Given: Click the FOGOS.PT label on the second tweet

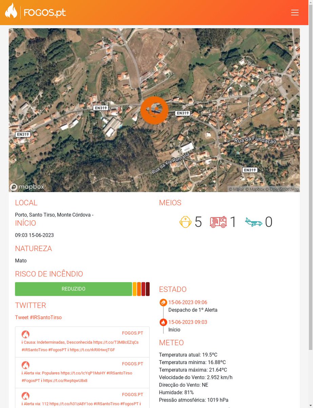Looking at the screenshot, I should point(132,363).
